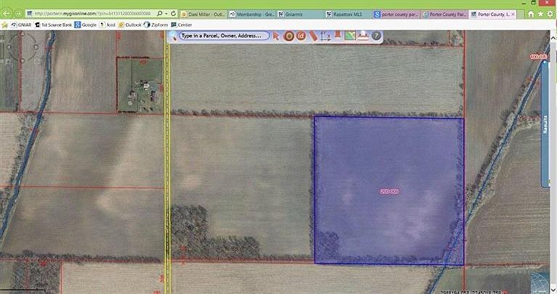Switch to the Rapattoni MLS tab
557x294 pixels.
pyautogui.click(x=349, y=15)
